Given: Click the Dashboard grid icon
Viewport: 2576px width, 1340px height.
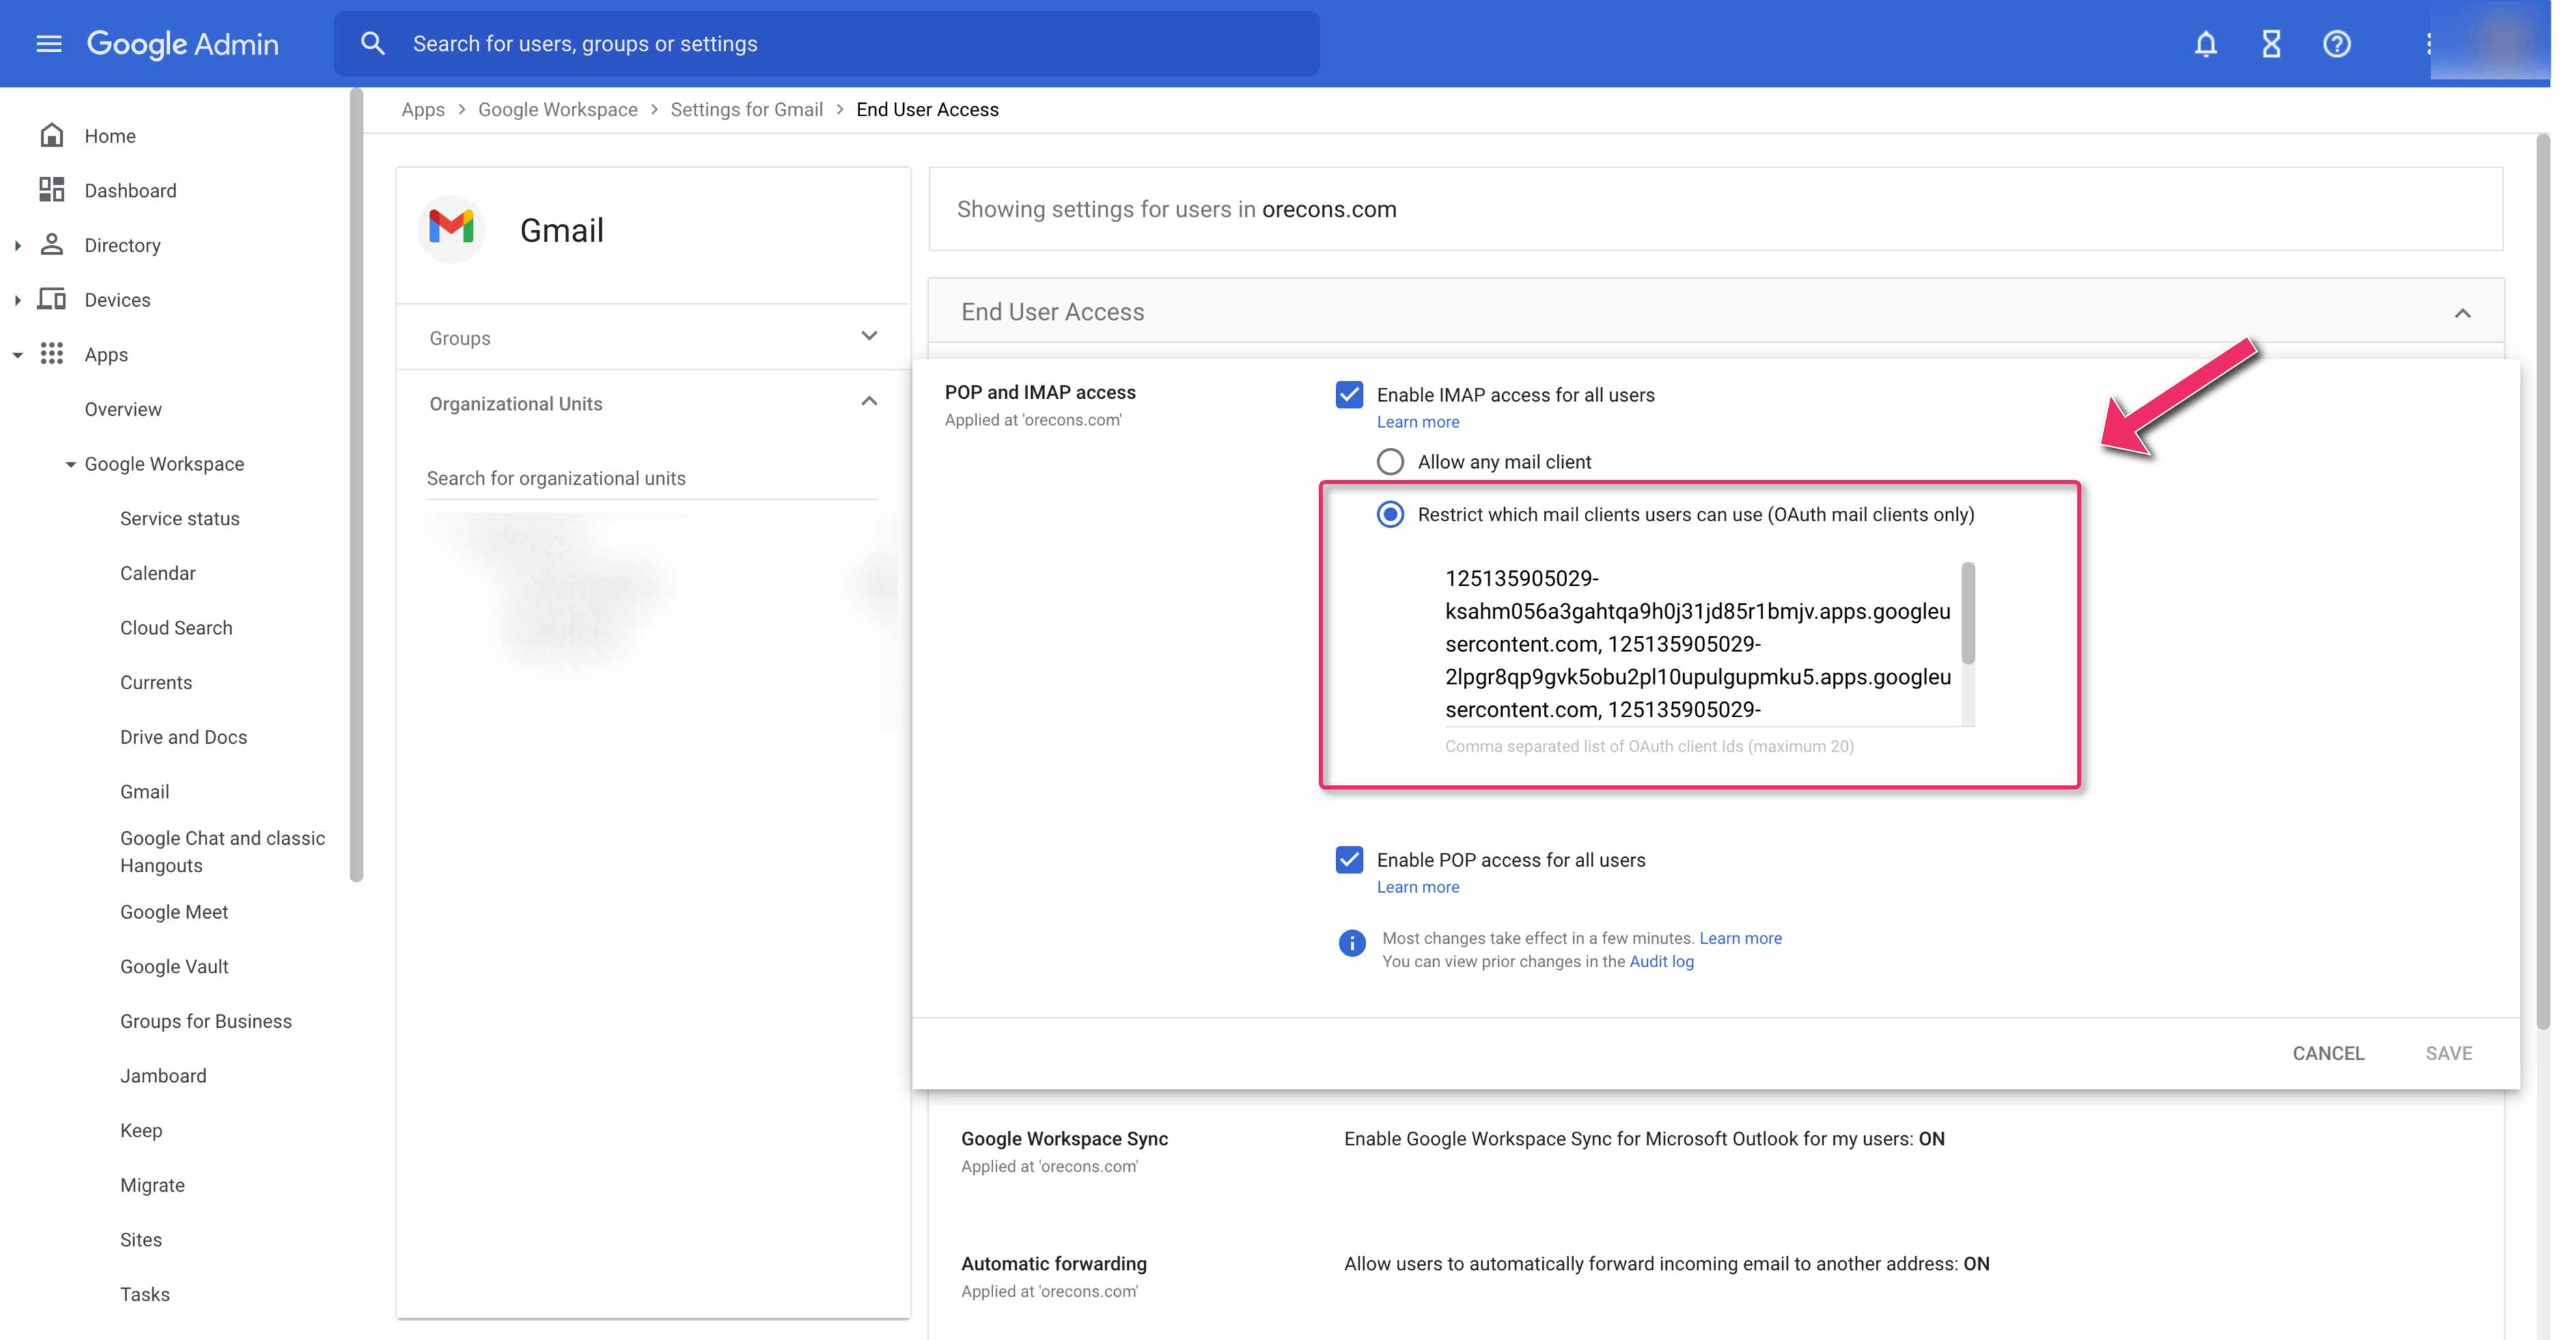Looking at the screenshot, I should (x=52, y=190).
